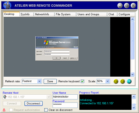Close the Remote Commander window
Image resolution: width=139 pixels, height=113 pixels.
(x=133, y=5)
